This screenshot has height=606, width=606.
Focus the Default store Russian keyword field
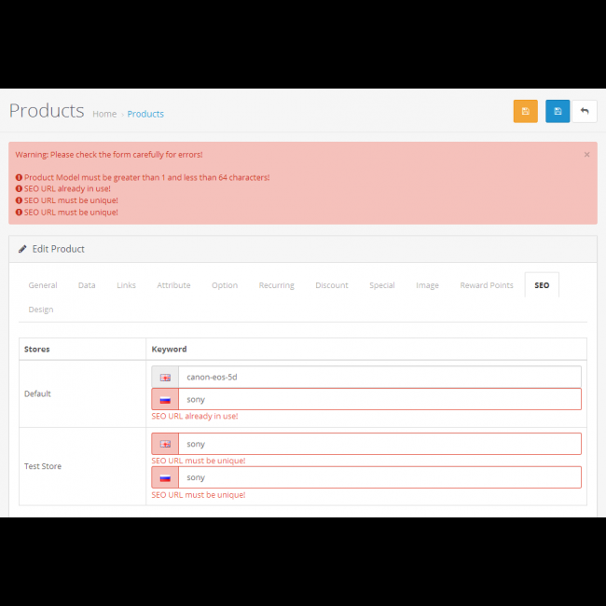pyautogui.click(x=379, y=400)
